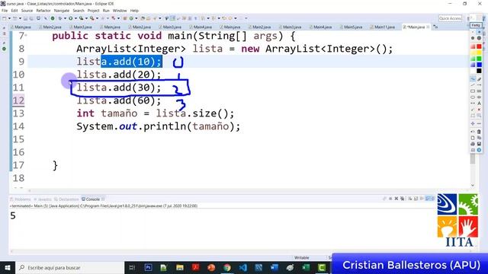Viewport: 488px width, 274px height.
Task: Click the Save icon in the toolbar
Action: pyautogui.click(x=25, y=18)
